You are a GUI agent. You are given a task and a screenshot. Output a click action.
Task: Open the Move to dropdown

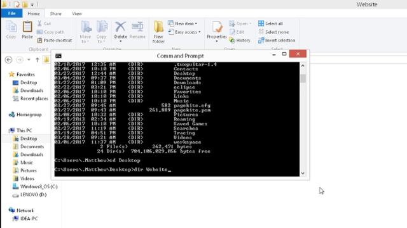tap(86, 32)
